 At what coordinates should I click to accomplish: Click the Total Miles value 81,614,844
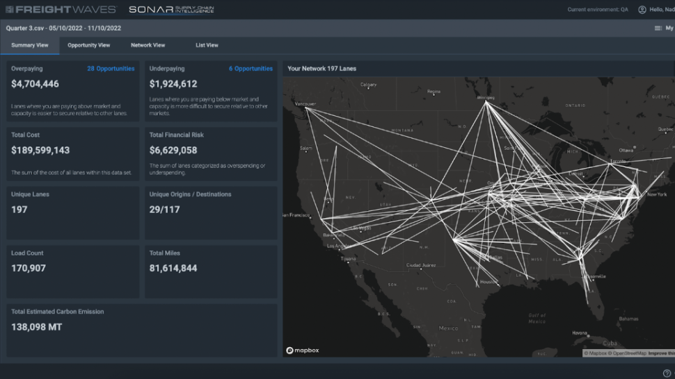[173, 268]
